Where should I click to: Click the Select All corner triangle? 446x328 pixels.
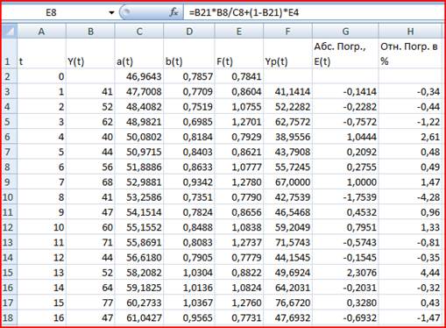pyautogui.click(x=10, y=32)
